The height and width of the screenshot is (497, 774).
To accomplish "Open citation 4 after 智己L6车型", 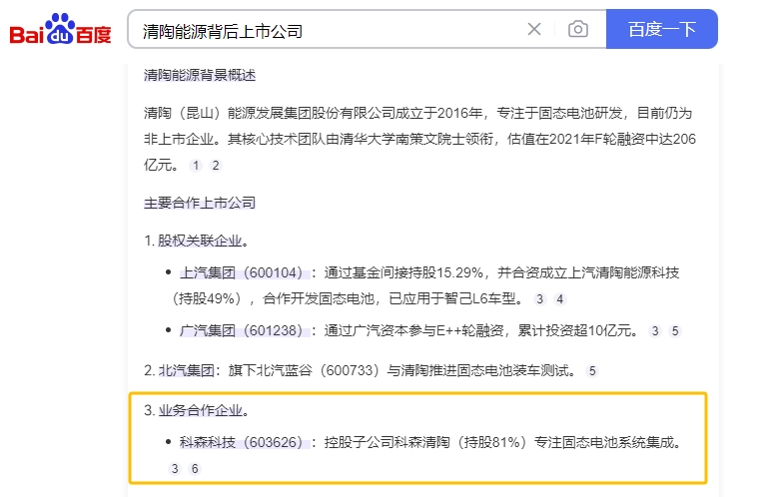I will pos(559,299).
